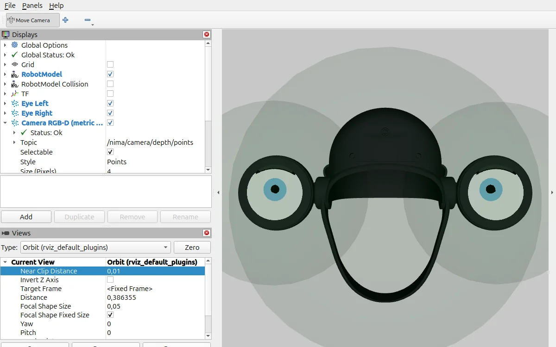Close the Views panel
Viewport: 556px width, 347px height.
[207, 233]
